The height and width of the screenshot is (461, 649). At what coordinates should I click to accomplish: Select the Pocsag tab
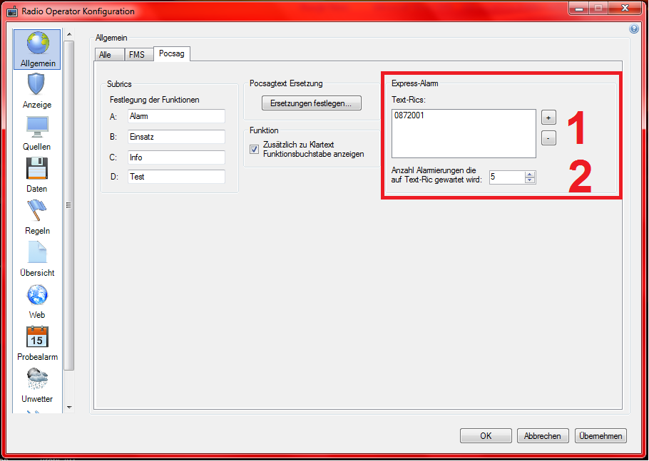tap(172, 53)
